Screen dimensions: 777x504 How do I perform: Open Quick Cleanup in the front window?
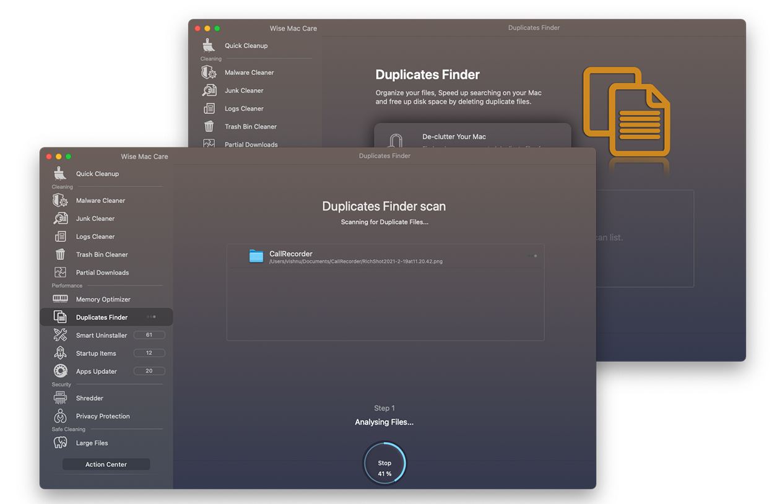click(x=97, y=174)
